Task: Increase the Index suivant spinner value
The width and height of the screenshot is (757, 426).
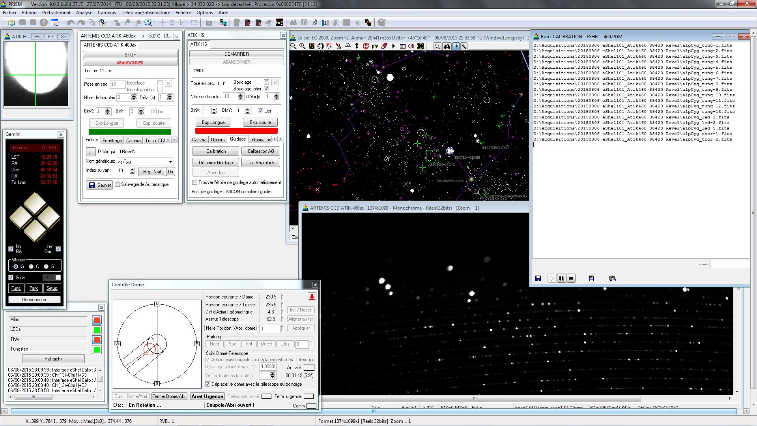Action: 133,169
